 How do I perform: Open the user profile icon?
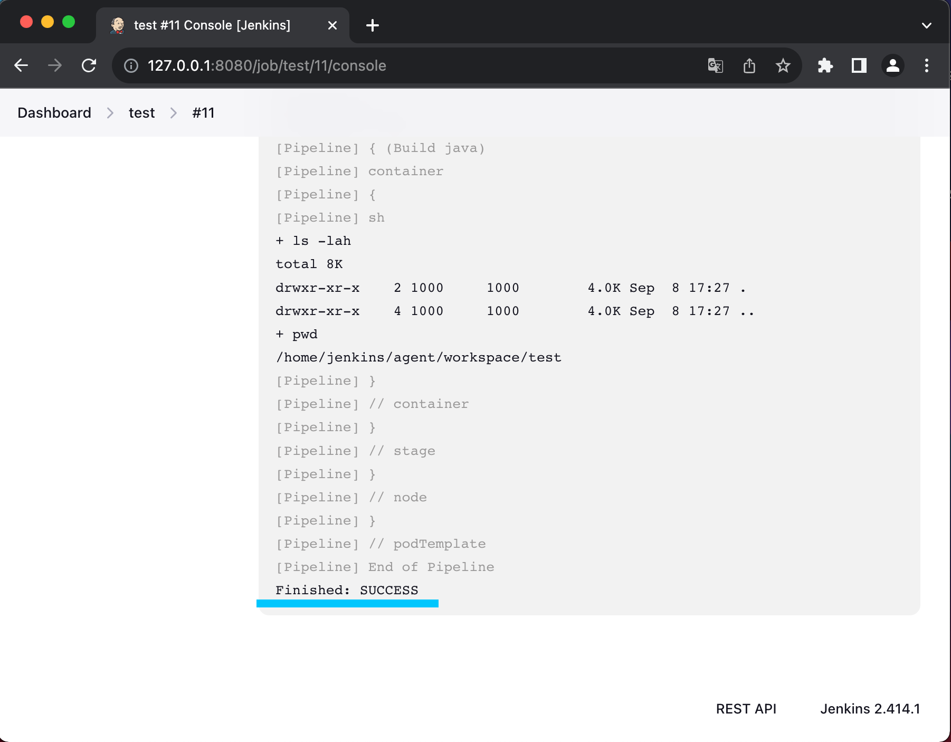892,65
